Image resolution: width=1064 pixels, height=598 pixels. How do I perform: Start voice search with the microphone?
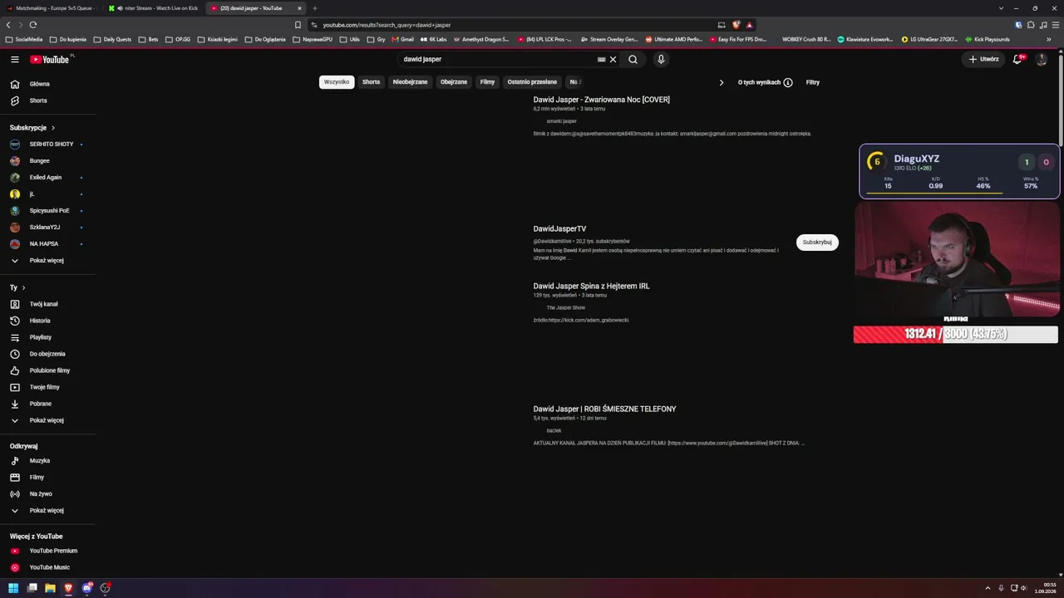tap(661, 60)
